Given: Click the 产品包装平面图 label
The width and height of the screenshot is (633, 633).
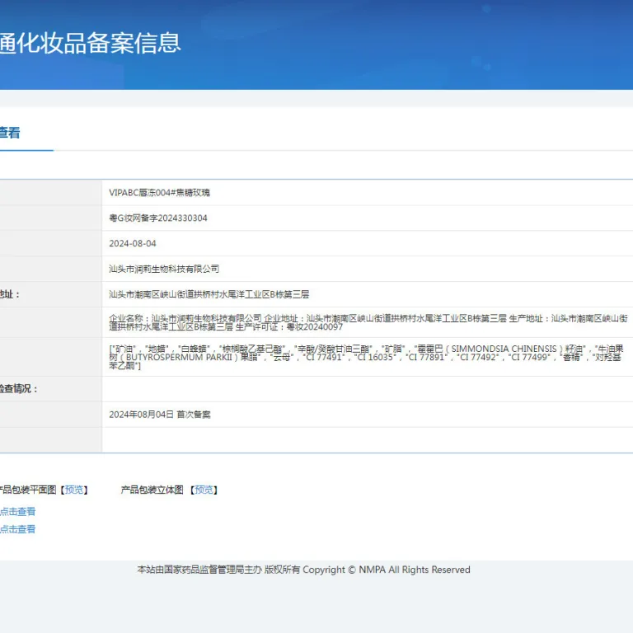Looking at the screenshot, I should point(28,490).
